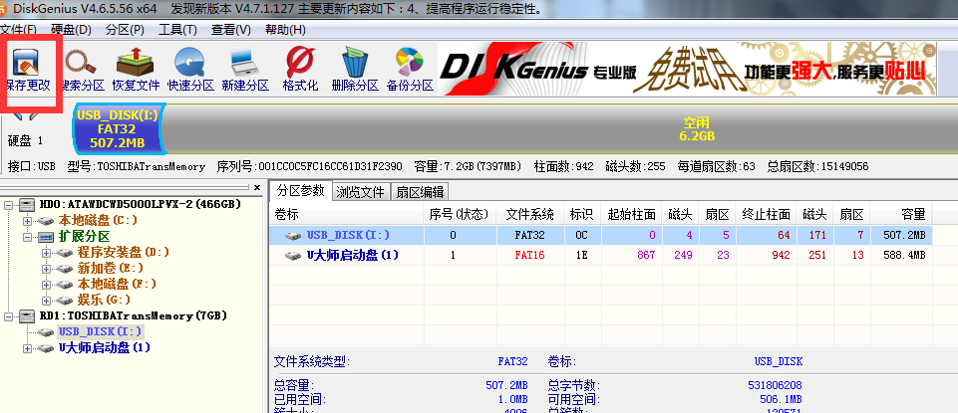Select the USB_DISK(I:) partition block in disk map

(118, 128)
